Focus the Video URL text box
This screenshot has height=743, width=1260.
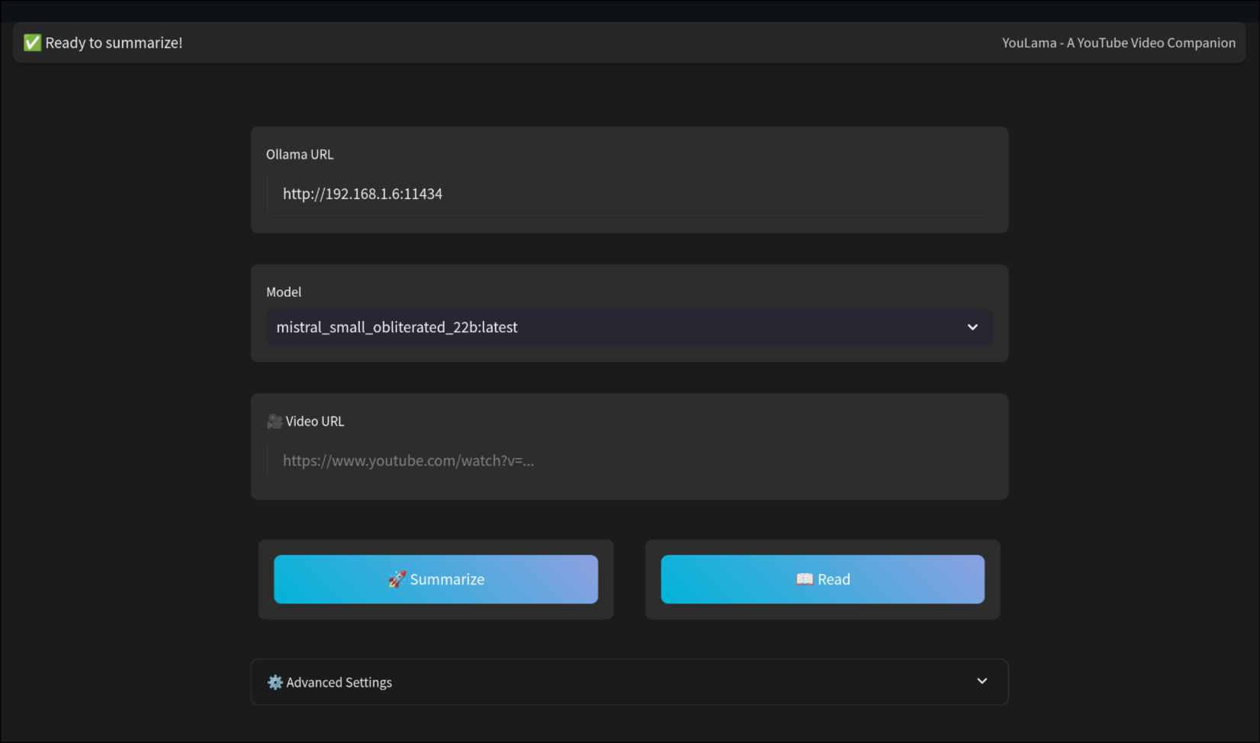[x=629, y=460]
